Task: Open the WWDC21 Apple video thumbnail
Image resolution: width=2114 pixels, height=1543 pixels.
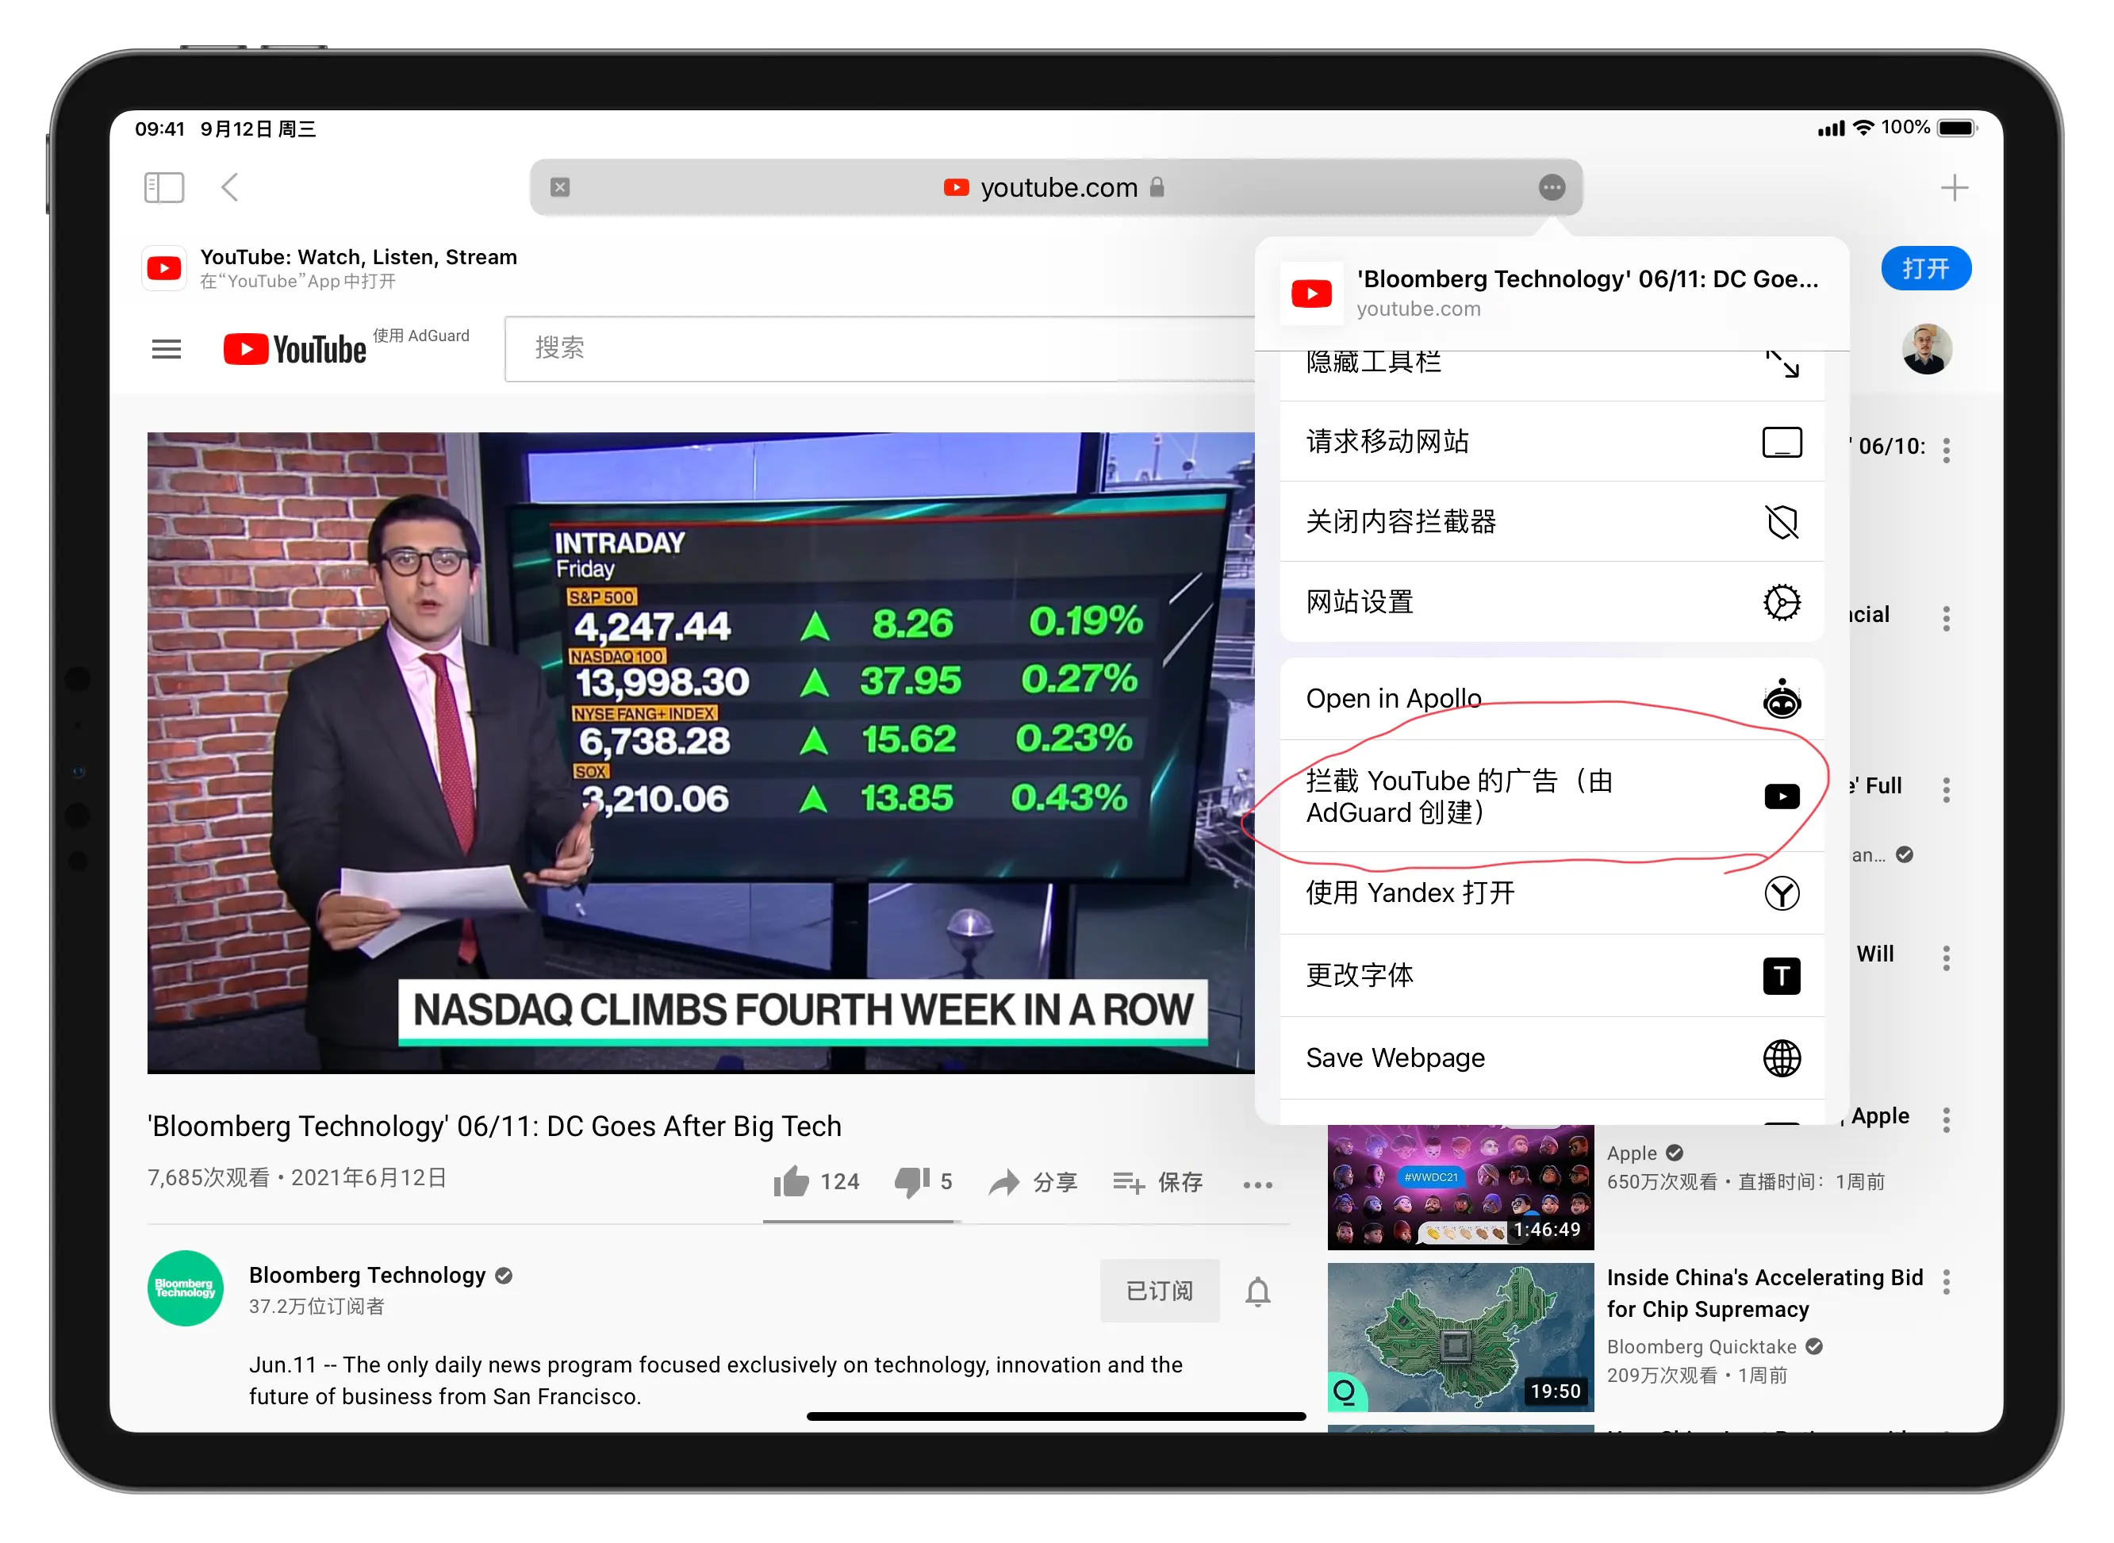Action: click(1460, 1187)
